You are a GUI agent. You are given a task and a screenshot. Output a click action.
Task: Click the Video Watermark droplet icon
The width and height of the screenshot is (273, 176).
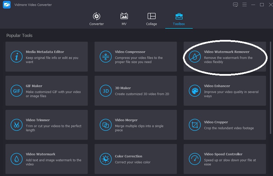16,159
